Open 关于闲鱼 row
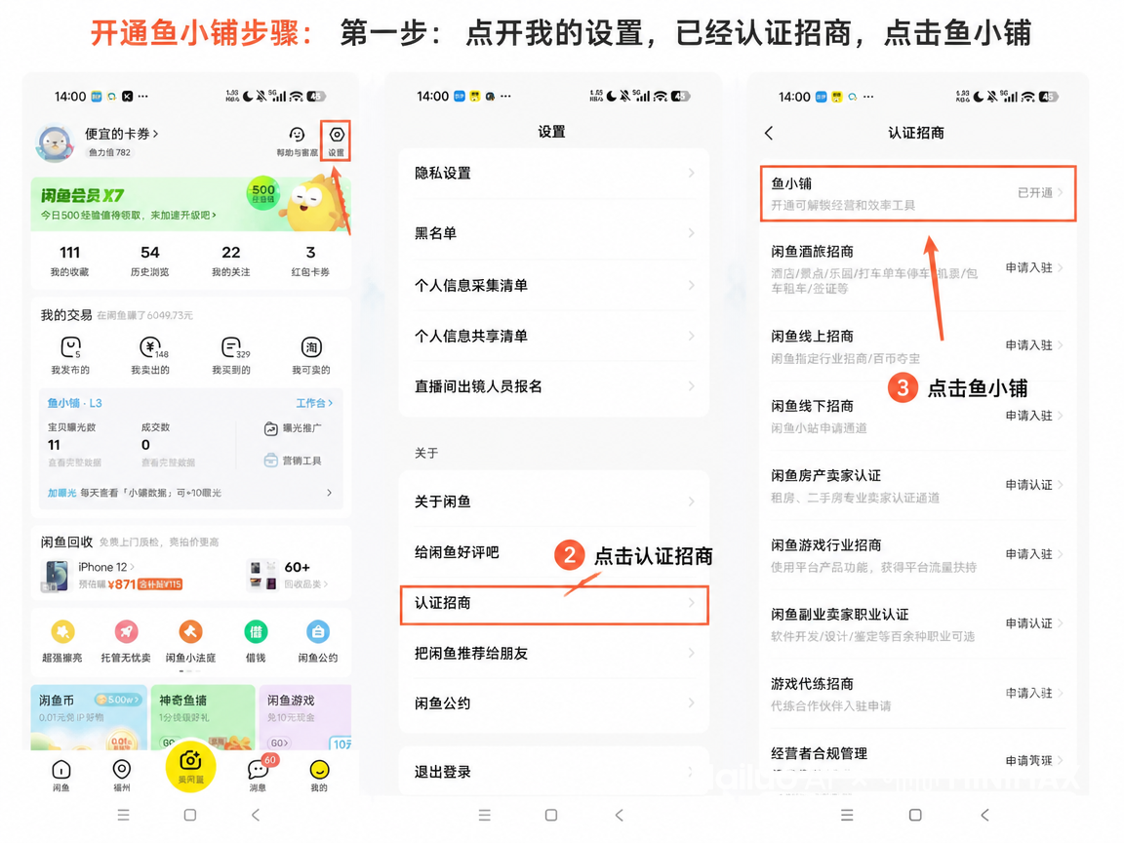Viewport: 1124px width, 843px height. 554,502
